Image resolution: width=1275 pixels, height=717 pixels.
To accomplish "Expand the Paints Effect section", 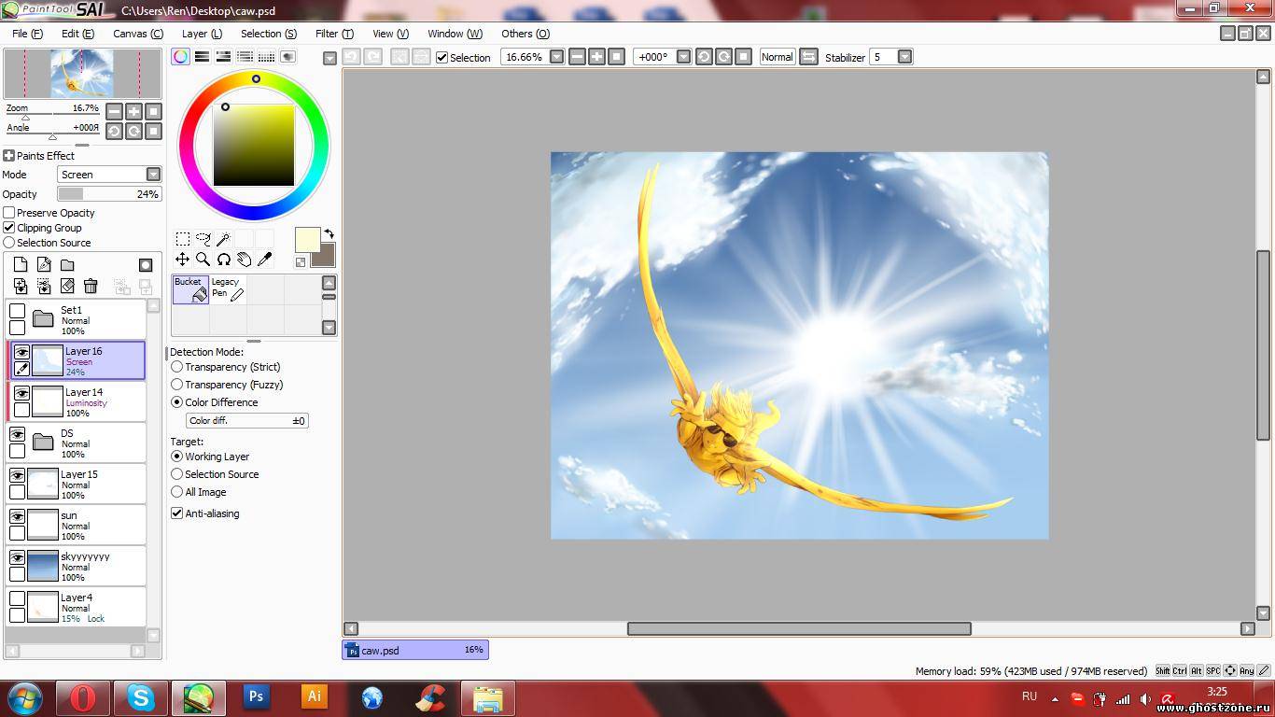I will coord(8,156).
